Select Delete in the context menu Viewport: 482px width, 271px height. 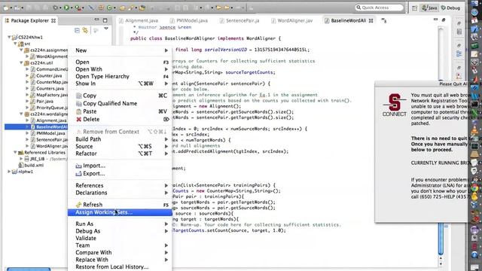tap(120, 119)
